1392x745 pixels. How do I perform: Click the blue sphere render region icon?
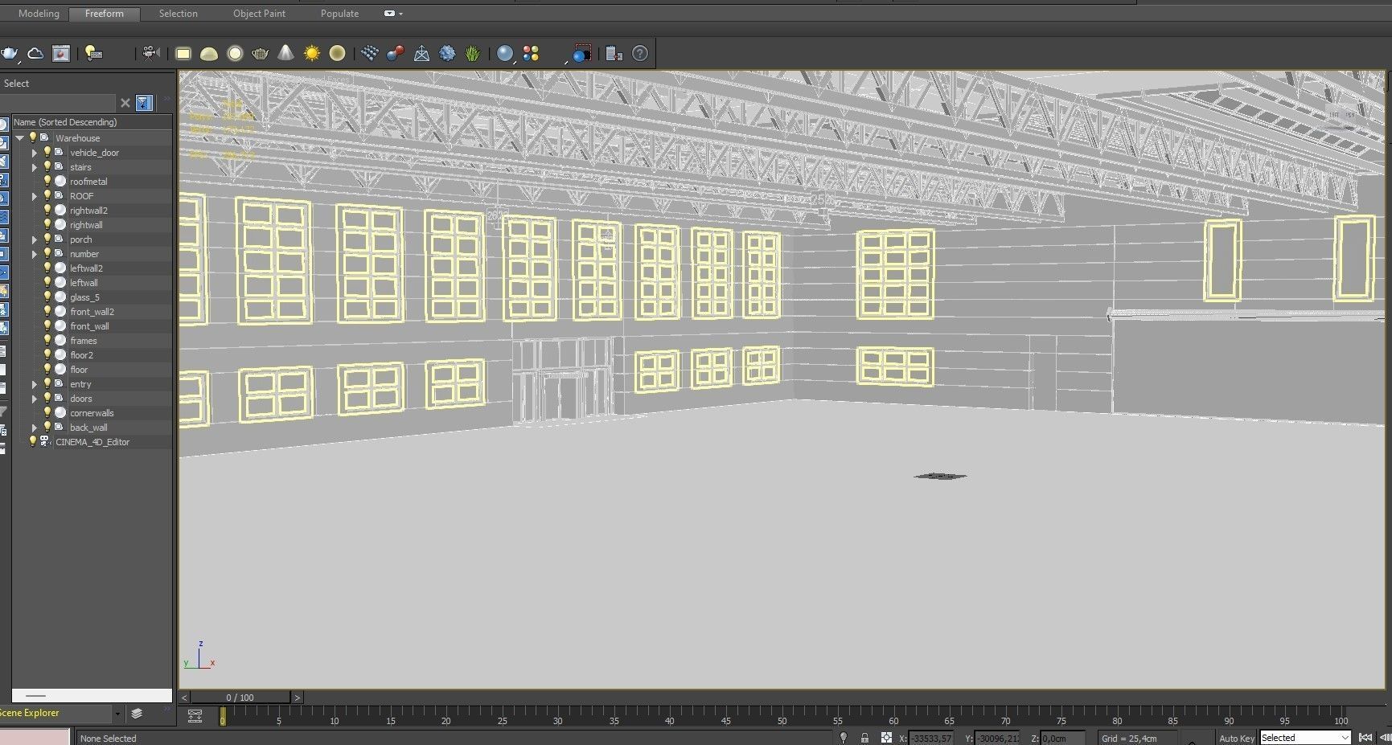tap(581, 54)
